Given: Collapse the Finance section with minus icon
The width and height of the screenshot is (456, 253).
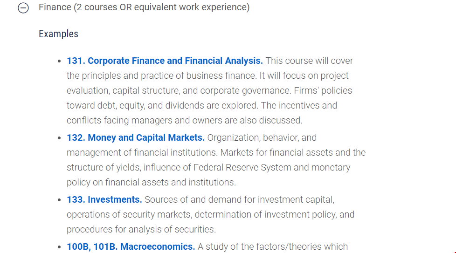Looking at the screenshot, I should 23,7.
